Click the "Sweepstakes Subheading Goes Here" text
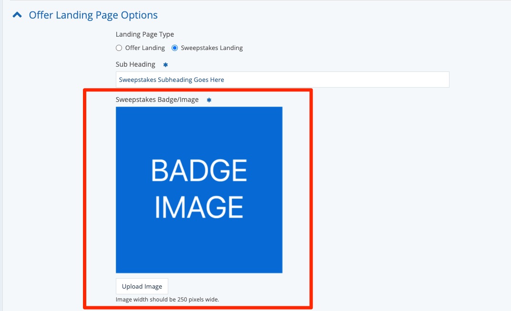 pyautogui.click(x=172, y=80)
